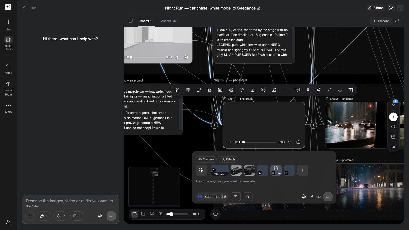Open the Media Studio sidebar item
The image size is (409, 230).
click(x=8, y=43)
